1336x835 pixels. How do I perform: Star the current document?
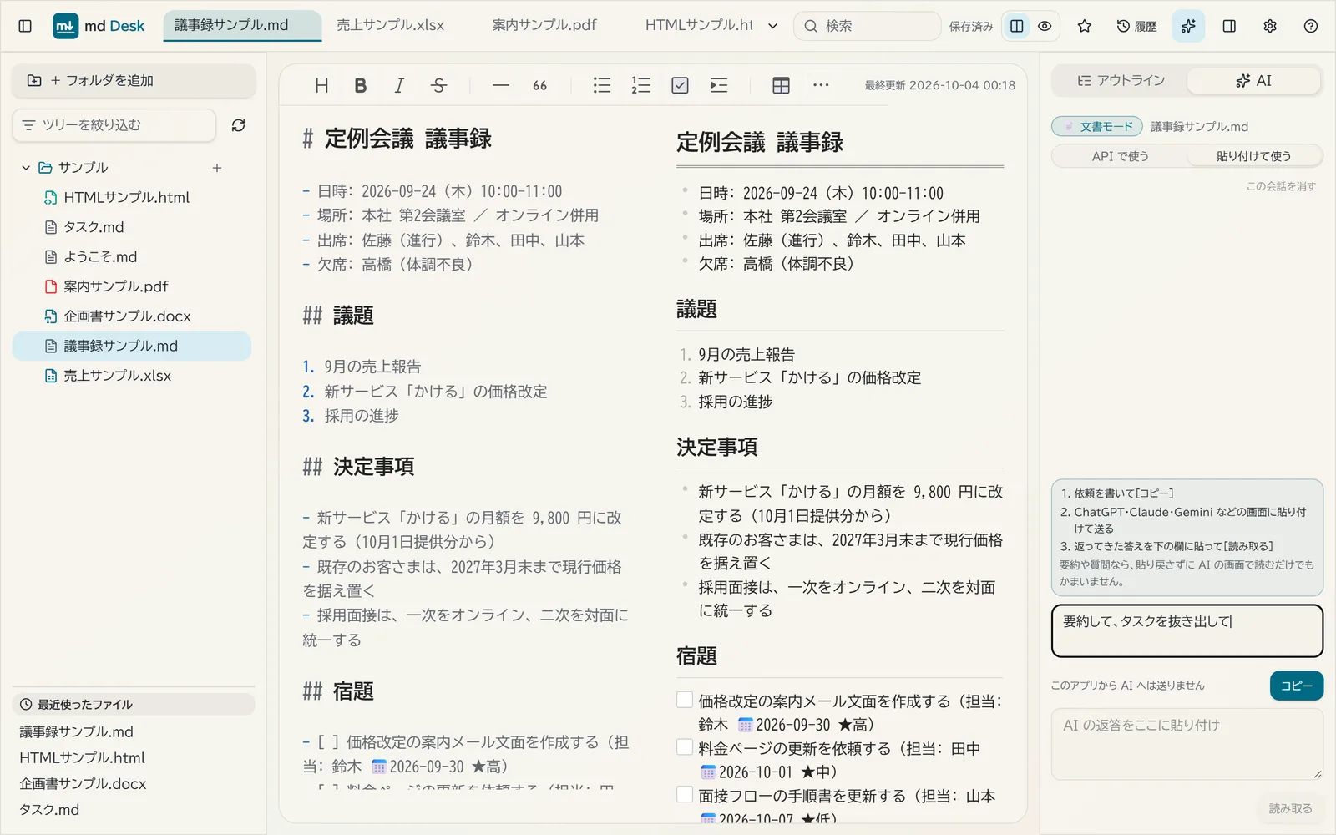[x=1085, y=26]
